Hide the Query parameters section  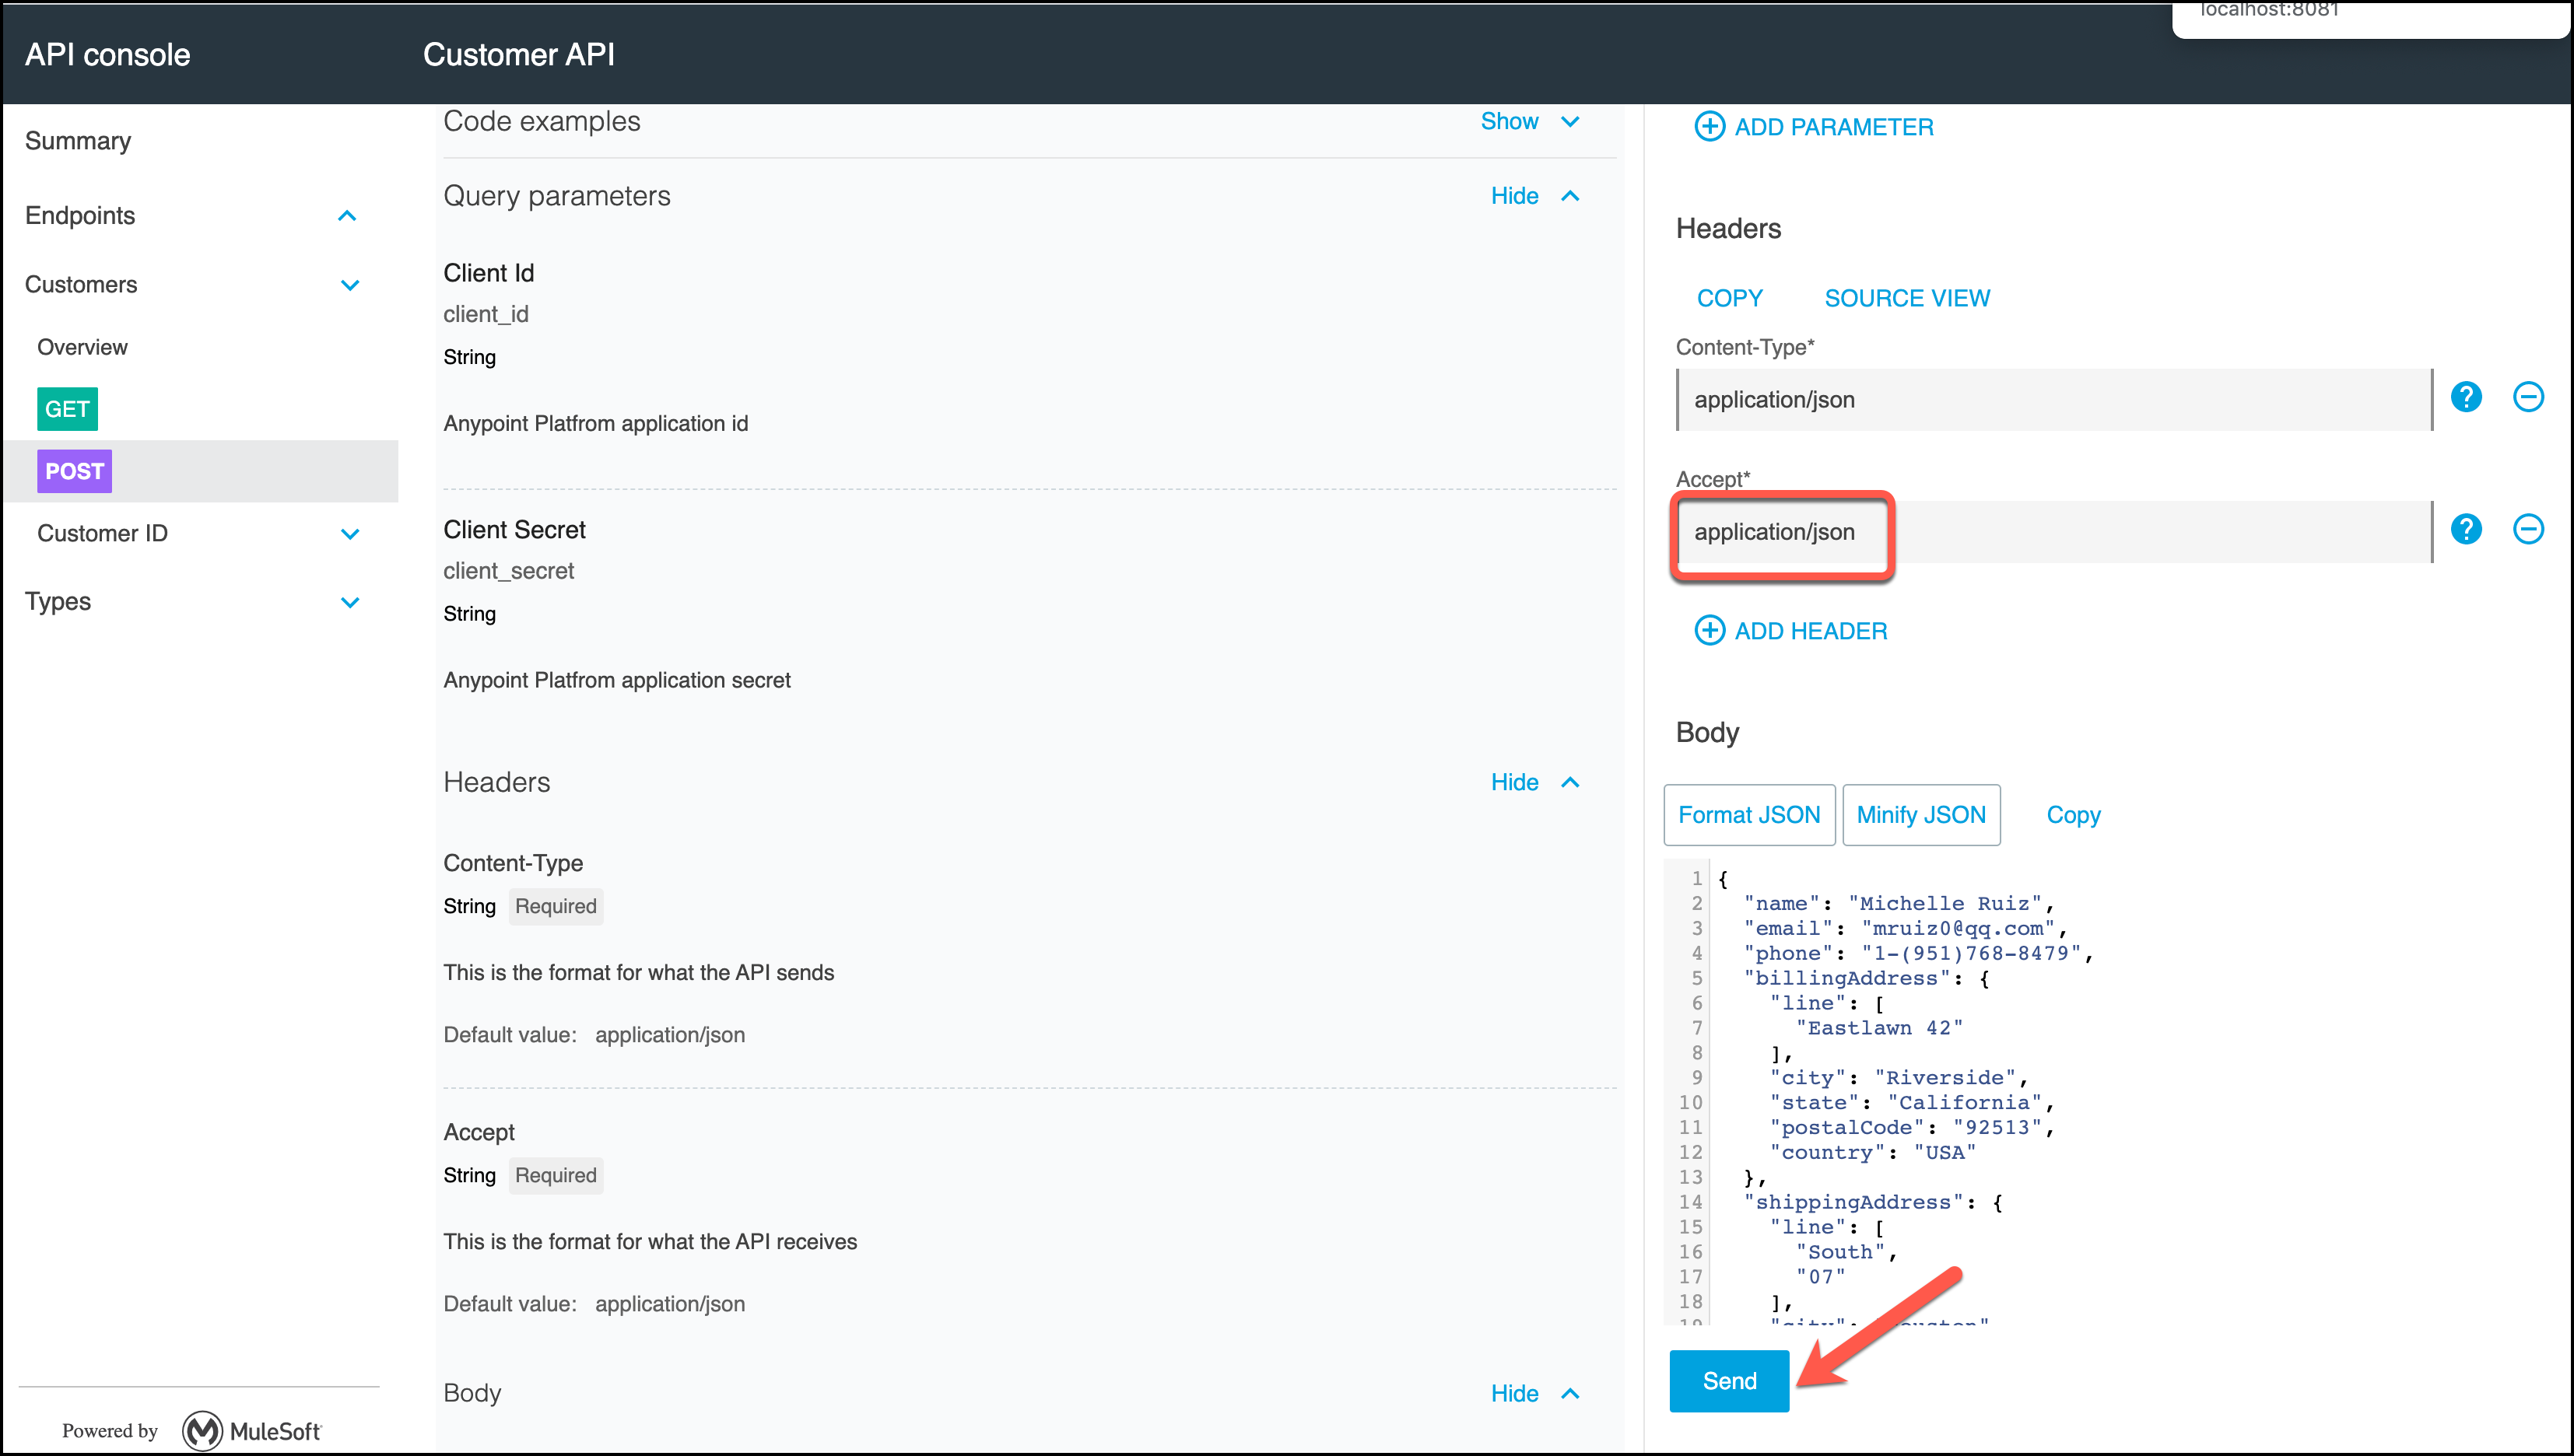tap(1534, 196)
